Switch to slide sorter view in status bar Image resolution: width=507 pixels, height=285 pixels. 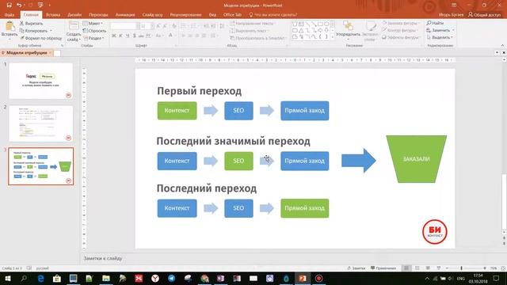(x=417, y=268)
